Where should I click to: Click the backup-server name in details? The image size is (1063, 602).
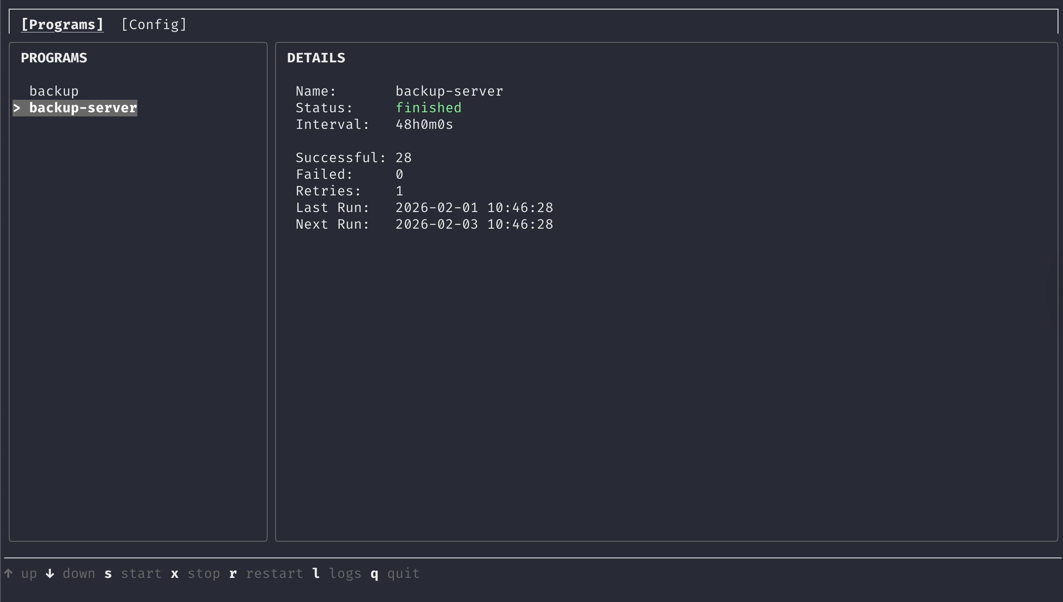click(449, 91)
